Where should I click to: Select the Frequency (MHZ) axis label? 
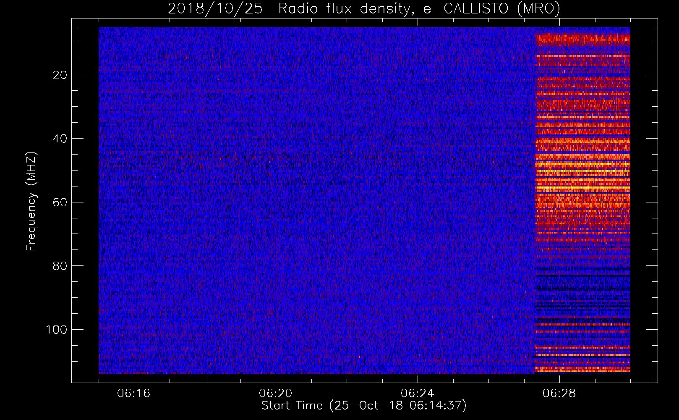31,202
